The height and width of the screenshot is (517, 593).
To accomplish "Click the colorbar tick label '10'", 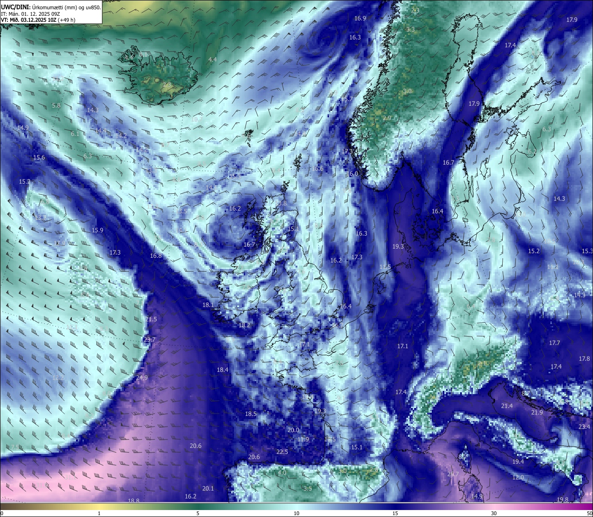I will 296,513.
